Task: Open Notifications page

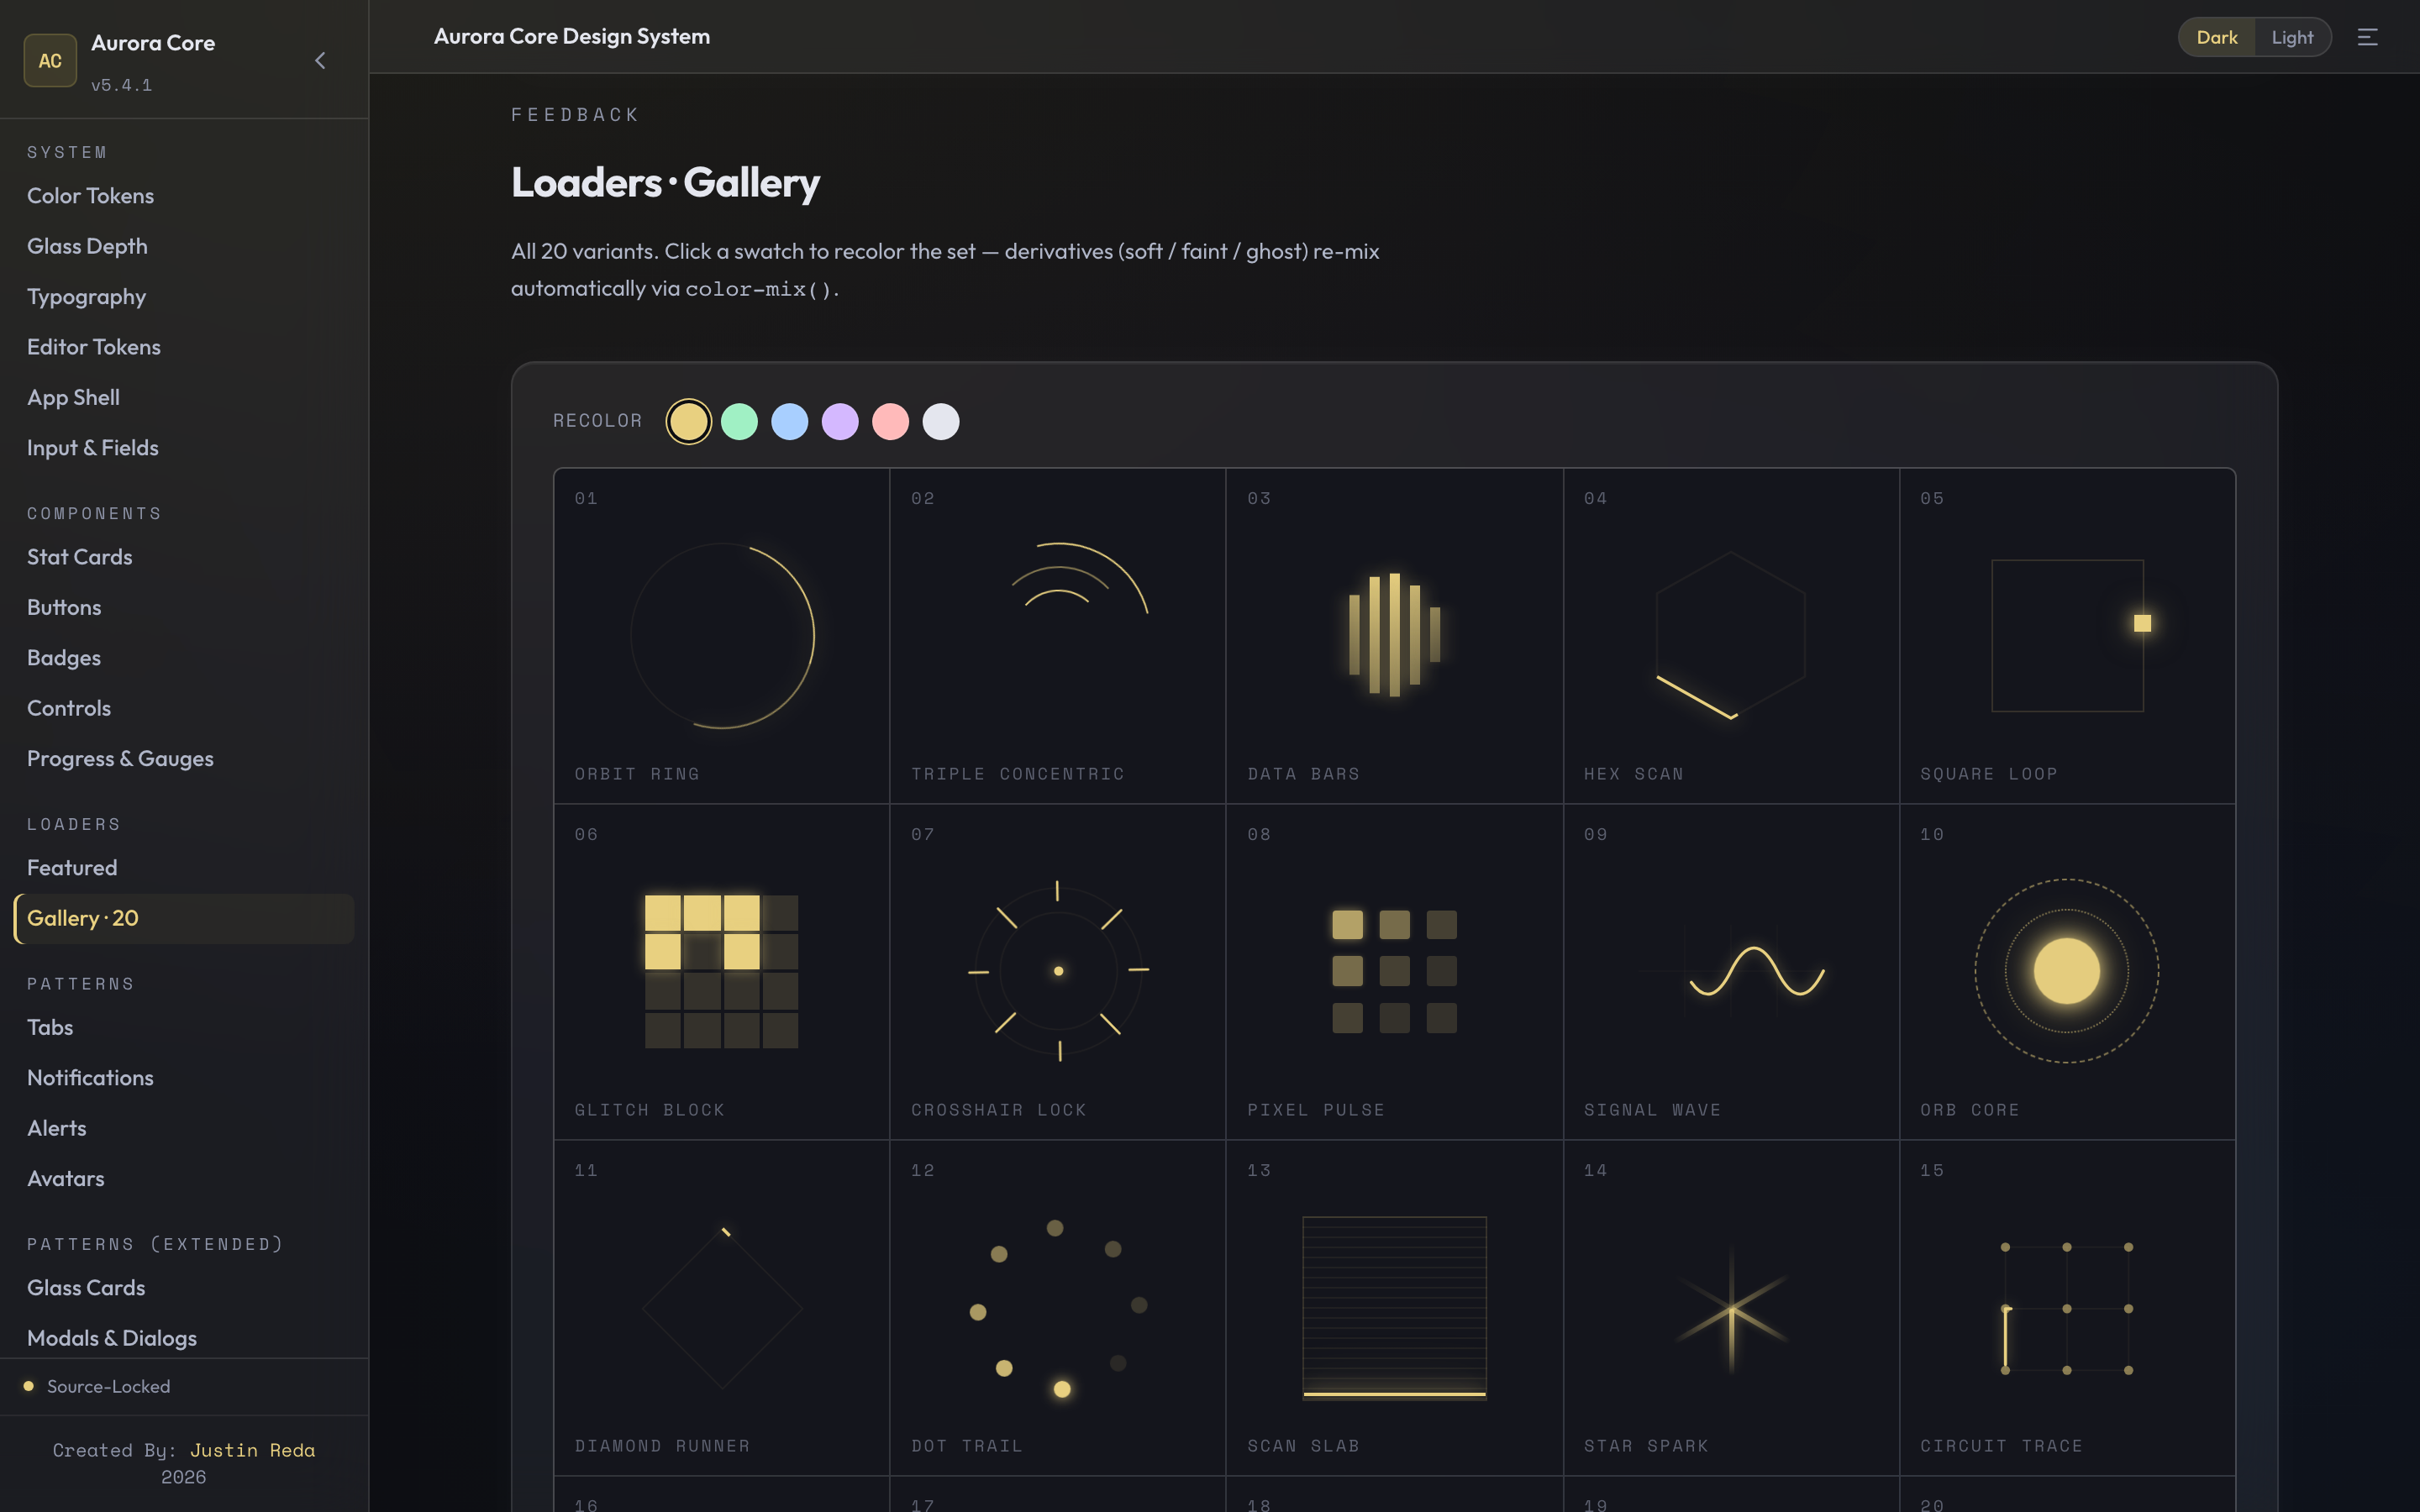Action: click(x=184, y=1078)
